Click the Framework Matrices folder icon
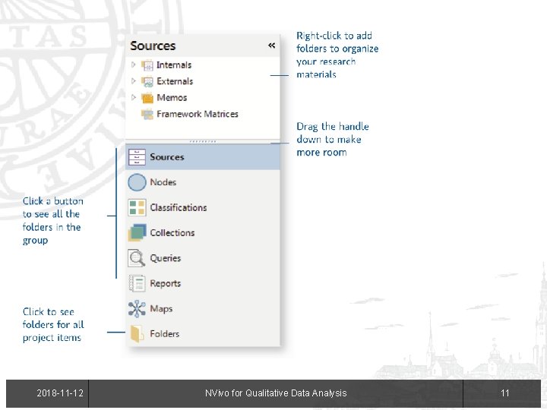 (147, 115)
